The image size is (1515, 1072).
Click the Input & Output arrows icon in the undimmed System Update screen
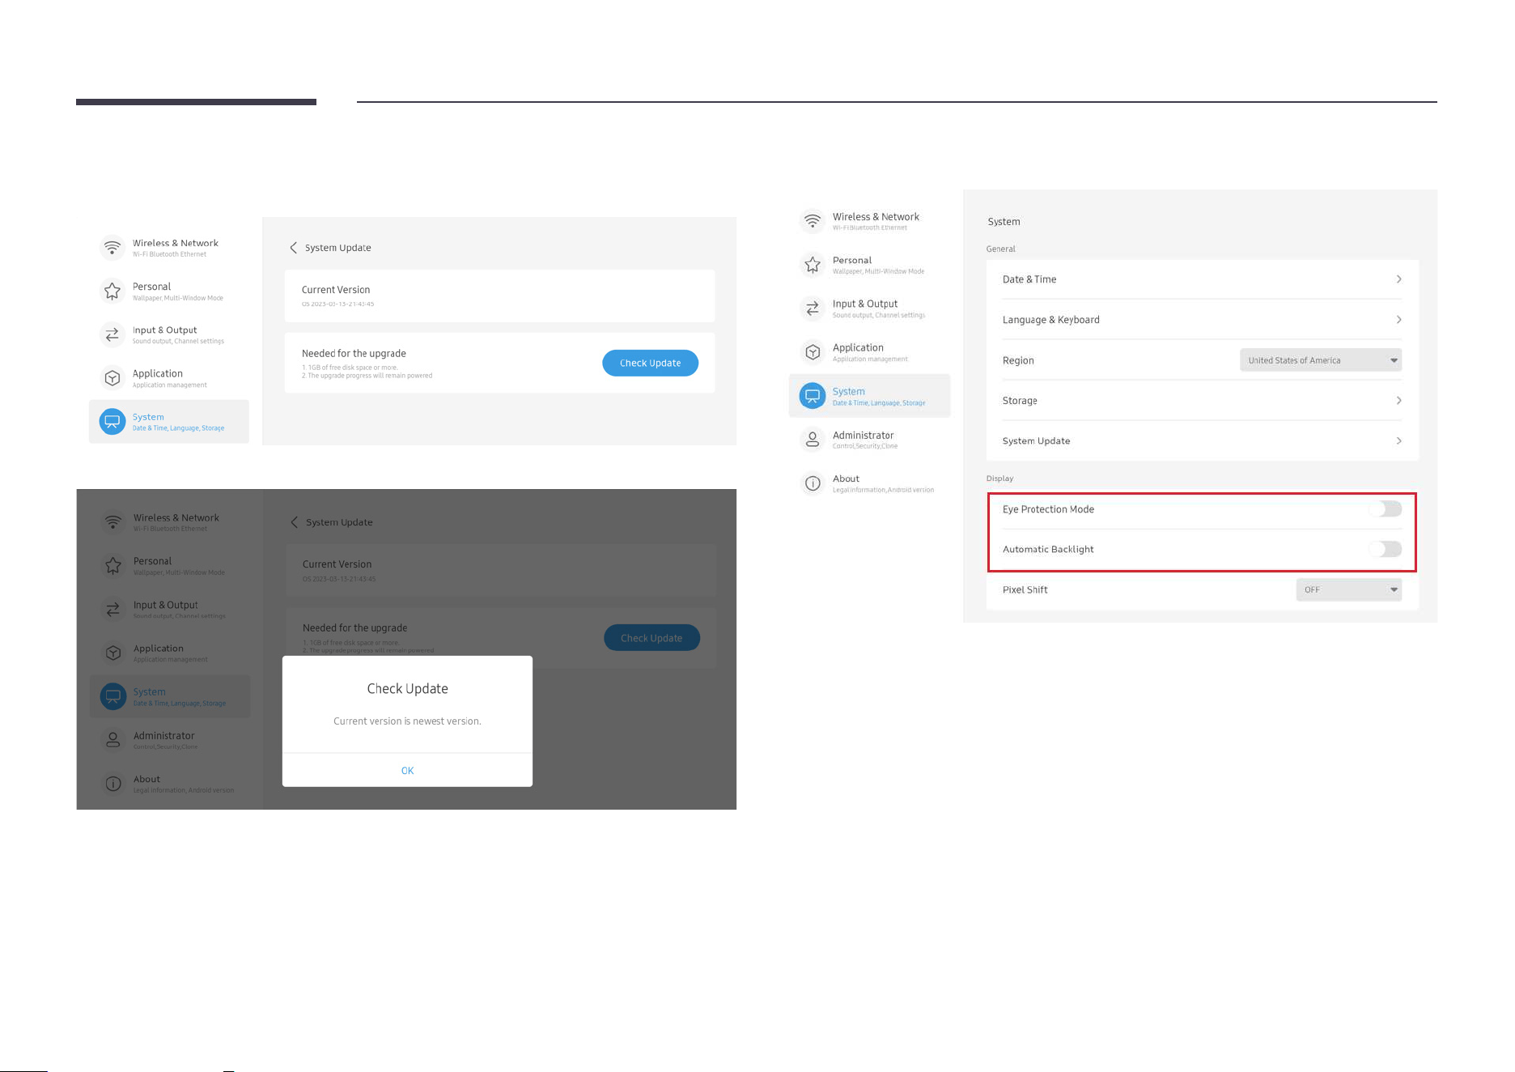click(112, 334)
